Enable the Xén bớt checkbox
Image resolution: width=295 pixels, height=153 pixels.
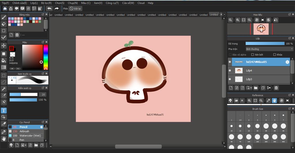click(x=253, y=55)
